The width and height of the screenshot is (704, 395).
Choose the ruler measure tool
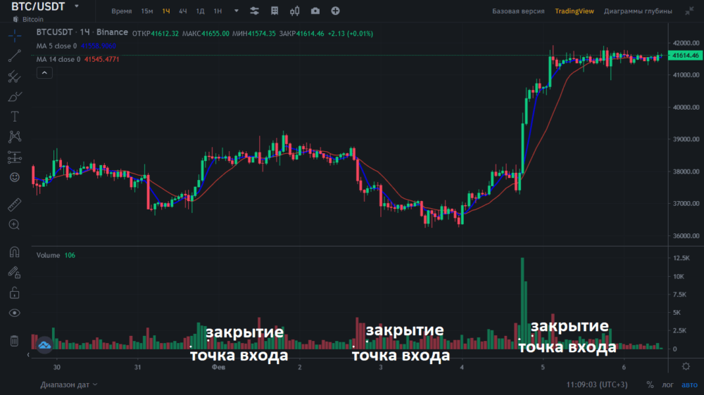[14, 205]
